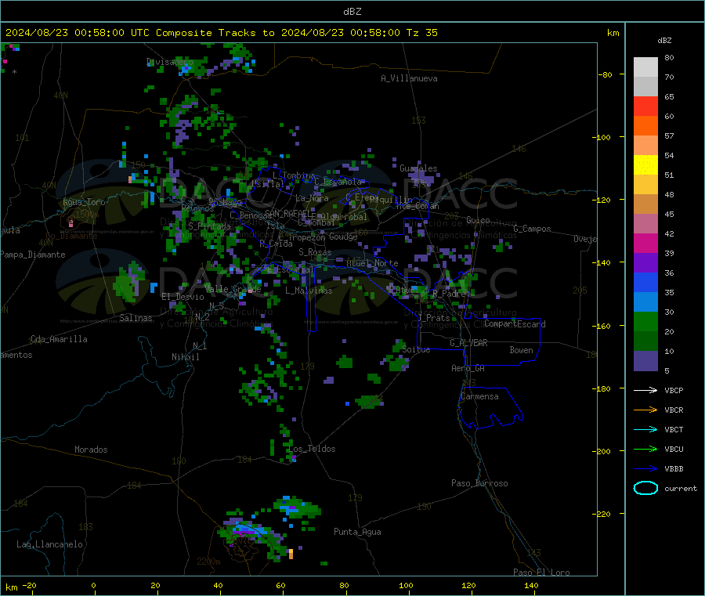Viewport: 705px width, 596px height.
Task: Click the 'Valle_Grande' map label
Action: click(233, 289)
